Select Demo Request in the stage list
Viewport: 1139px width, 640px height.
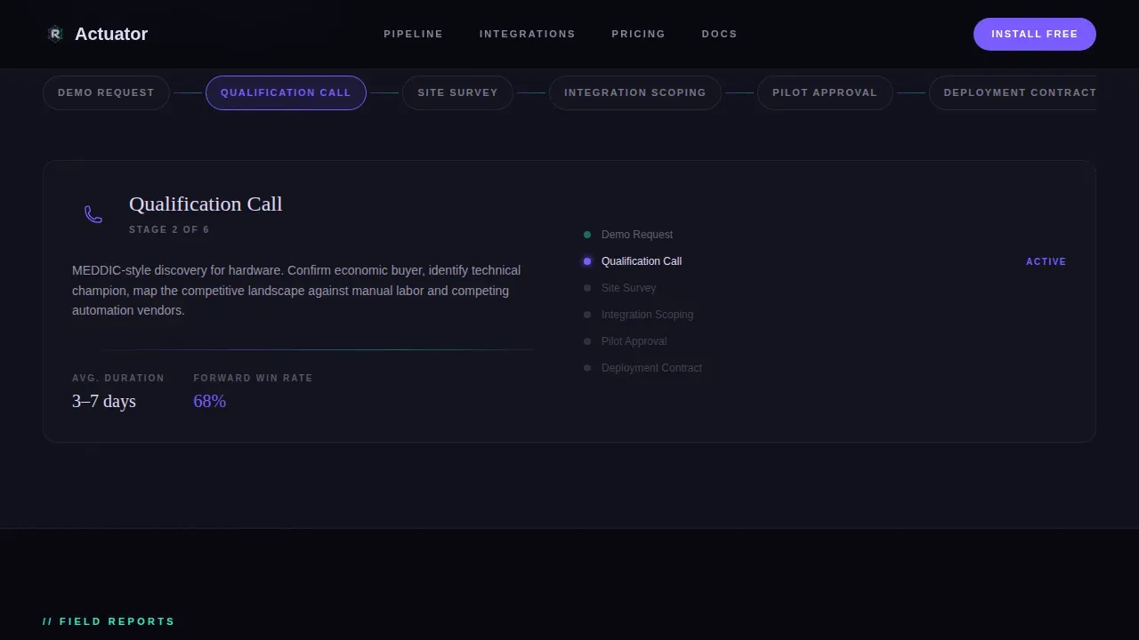637,235
